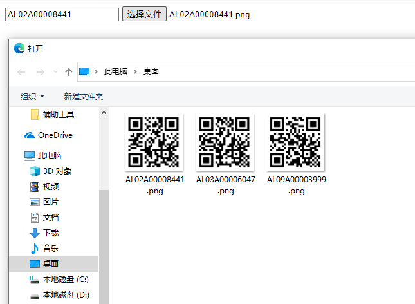The height and width of the screenshot is (304, 415).
Task: Select 此电脑 in navigation pane
Action: tap(43, 156)
